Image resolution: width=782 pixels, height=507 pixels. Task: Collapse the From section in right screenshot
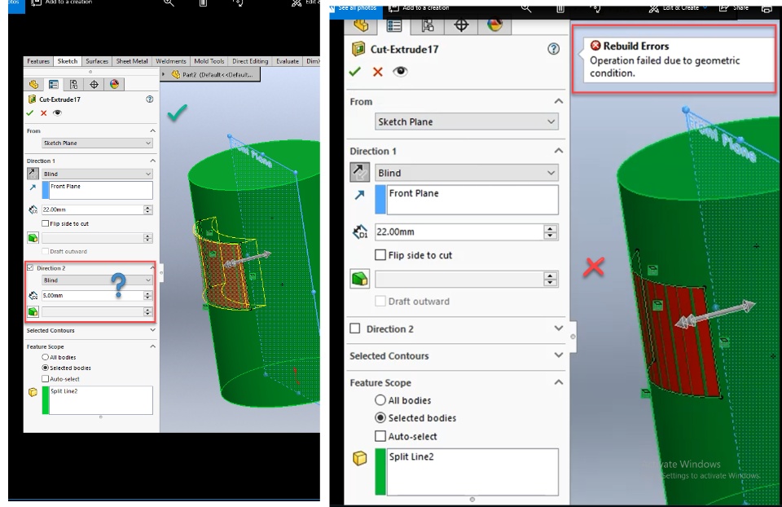[x=559, y=101]
